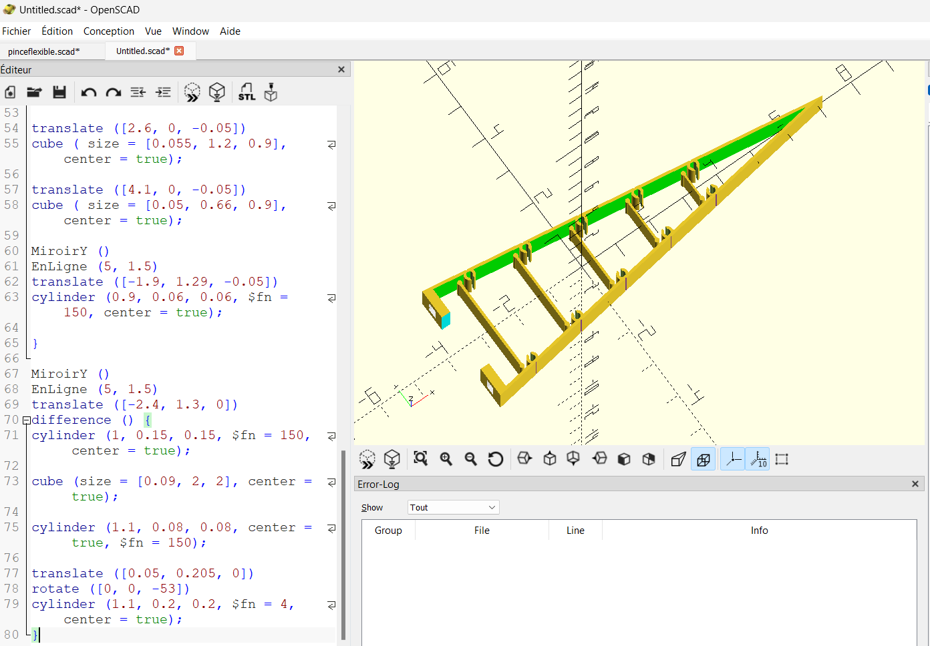Undo the last edit
The width and height of the screenshot is (930, 646).
tap(89, 92)
